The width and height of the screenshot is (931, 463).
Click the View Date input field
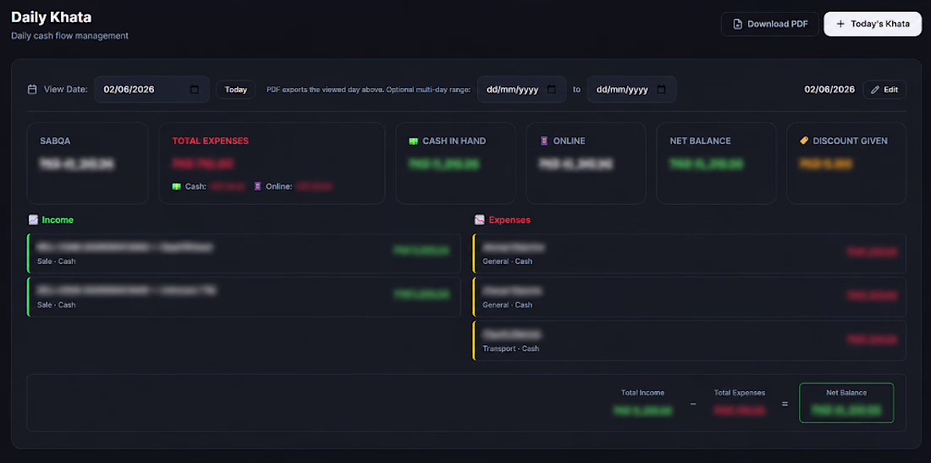pyautogui.click(x=152, y=90)
